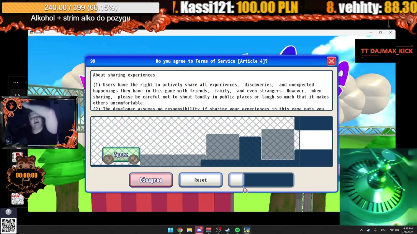
Task: Click the 00:00:00 timer overlay
Action: point(26,175)
